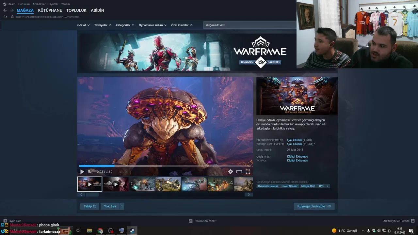Screen dimensions: 418x235
Task: Select the second video thumbnail
Action: pyautogui.click(x=116, y=184)
